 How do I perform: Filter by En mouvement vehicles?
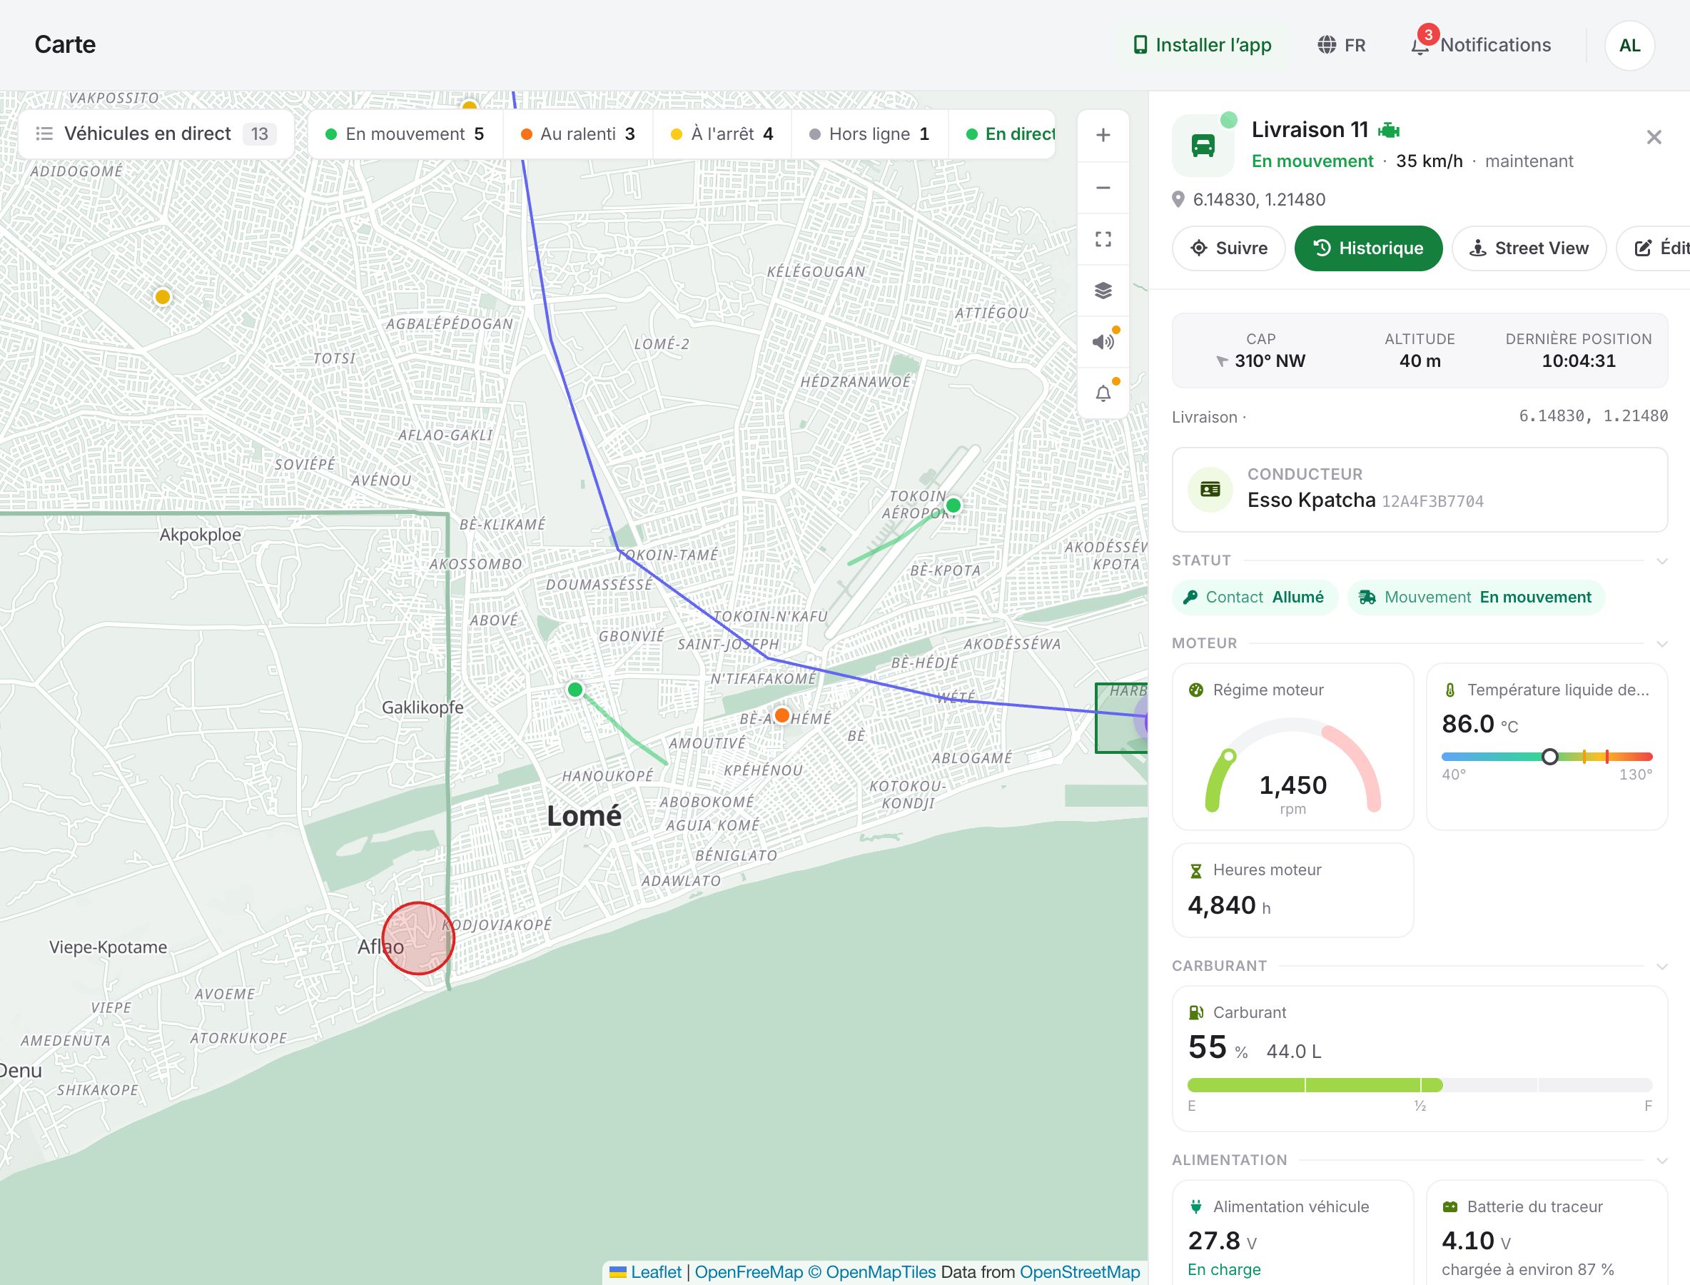tap(405, 134)
